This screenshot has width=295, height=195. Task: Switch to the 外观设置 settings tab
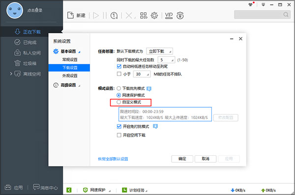[x=70, y=75]
